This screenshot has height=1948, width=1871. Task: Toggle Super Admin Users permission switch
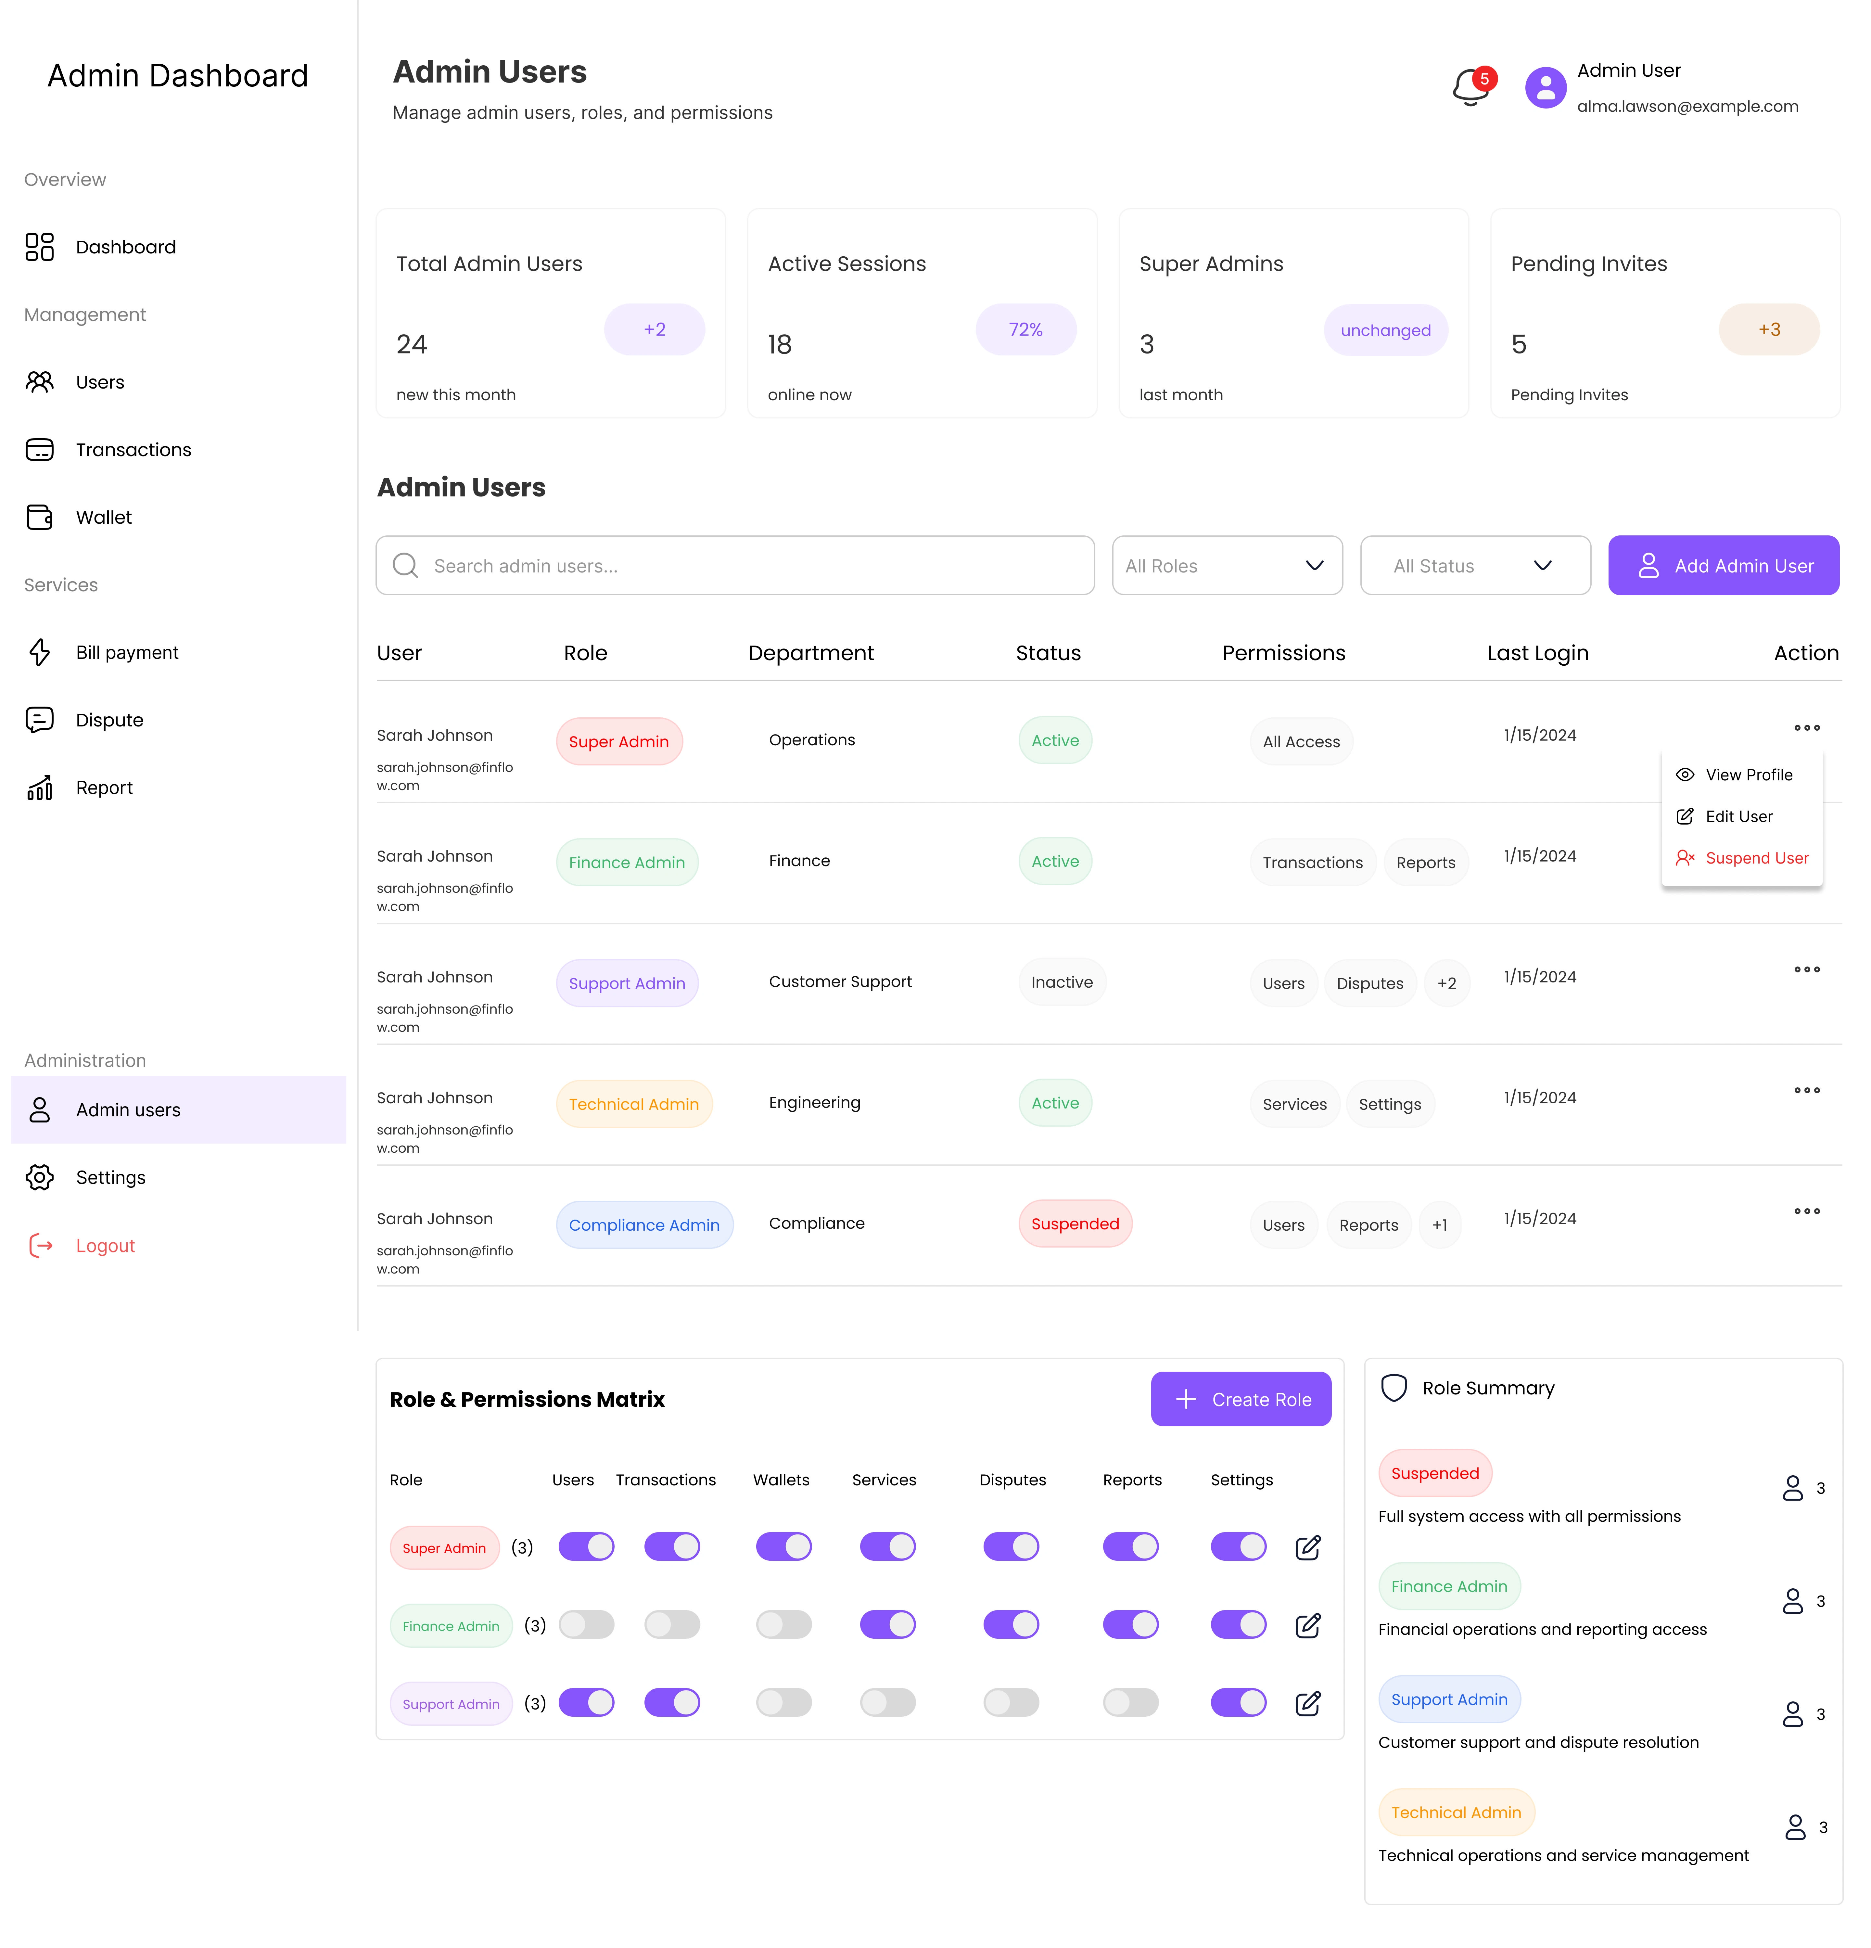point(586,1546)
